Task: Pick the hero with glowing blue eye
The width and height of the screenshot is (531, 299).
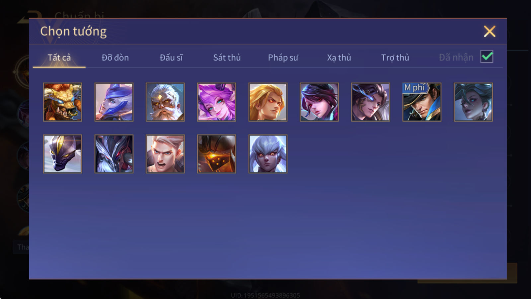Action: click(370, 102)
